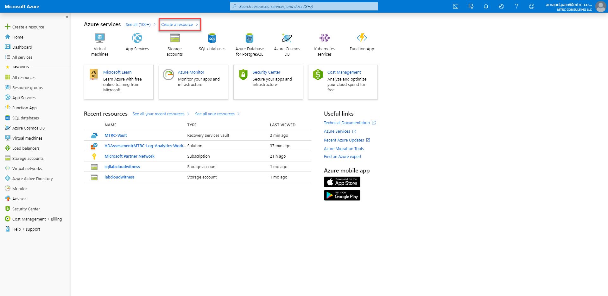Open Virtual machines service tile icon

[100, 38]
